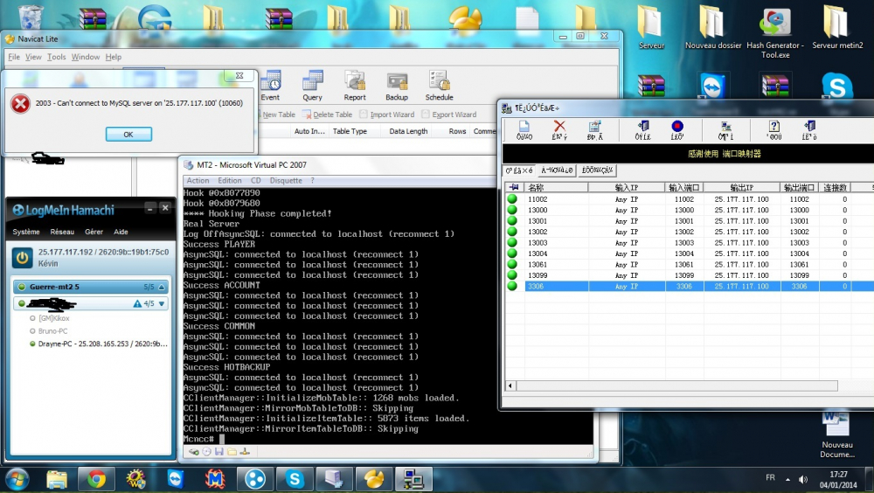This screenshot has width=874, height=493.
Task: Open Google Chrome from the taskbar
Action: [x=96, y=479]
